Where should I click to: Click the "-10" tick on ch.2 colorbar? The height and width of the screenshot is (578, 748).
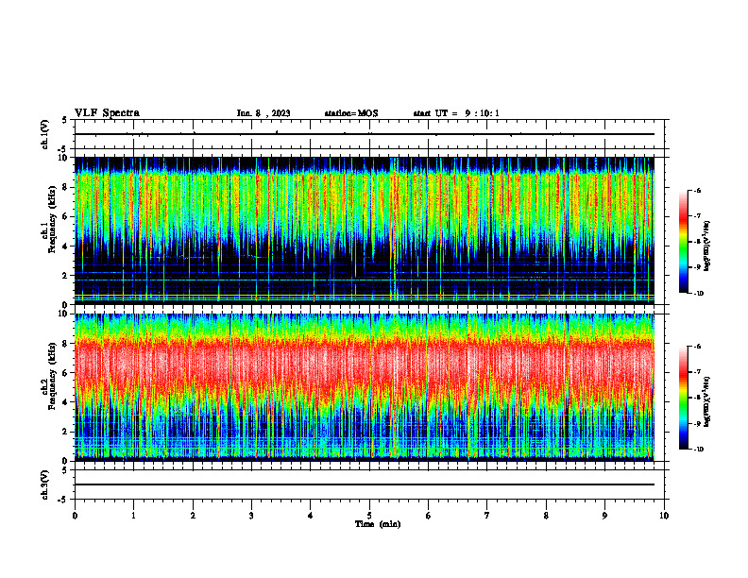pyautogui.click(x=698, y=450)
